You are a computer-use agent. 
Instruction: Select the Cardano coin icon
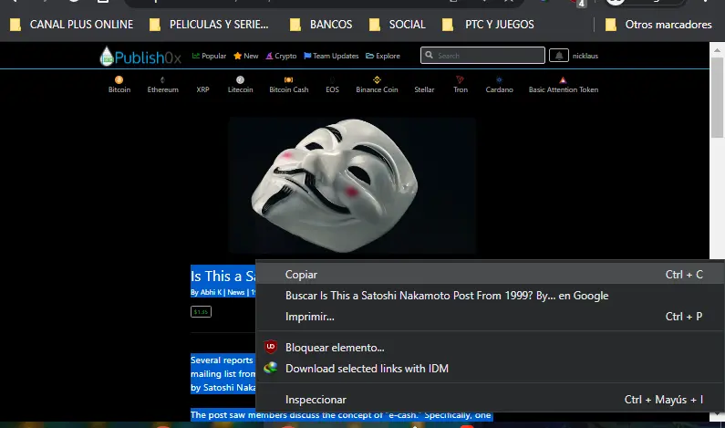point(499,80)
